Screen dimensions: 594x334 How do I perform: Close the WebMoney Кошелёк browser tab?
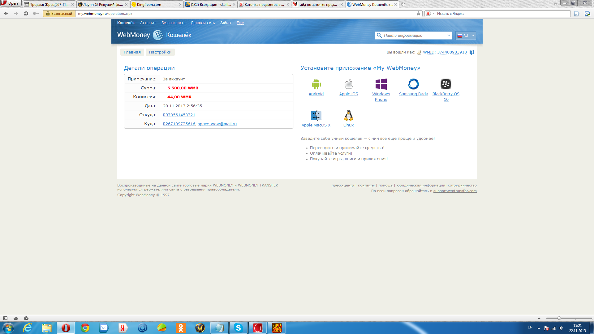pyautogui.click(x=395, y=5)
